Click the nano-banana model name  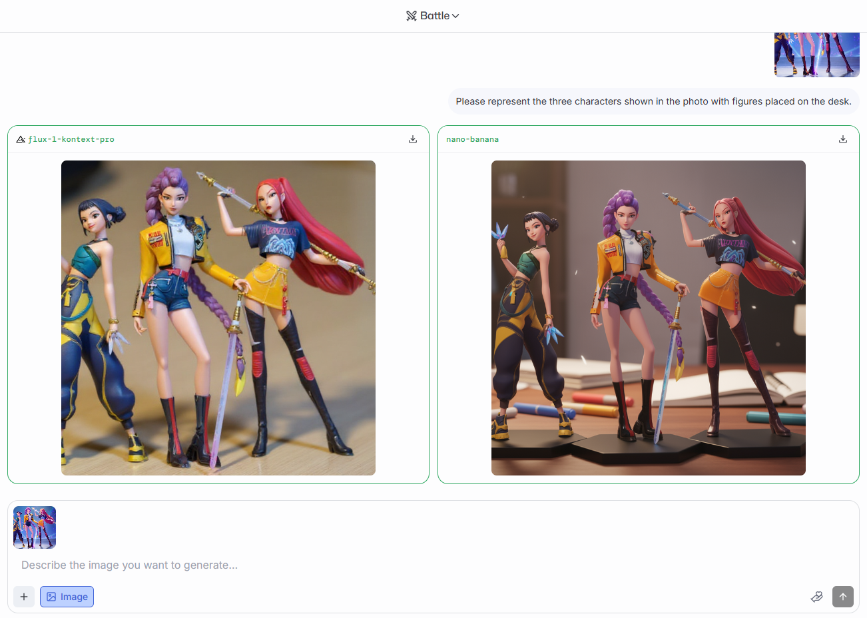[x=472, y=139]
